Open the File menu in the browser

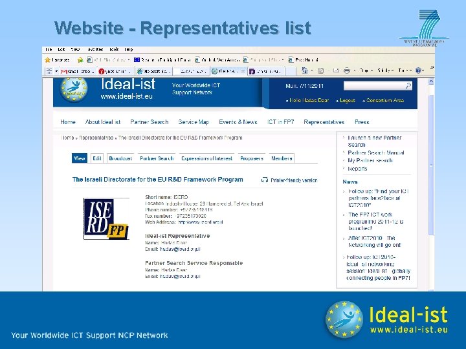49,50
